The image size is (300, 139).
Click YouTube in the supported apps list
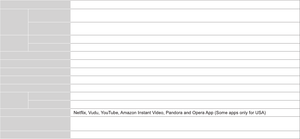pos(109,113)
